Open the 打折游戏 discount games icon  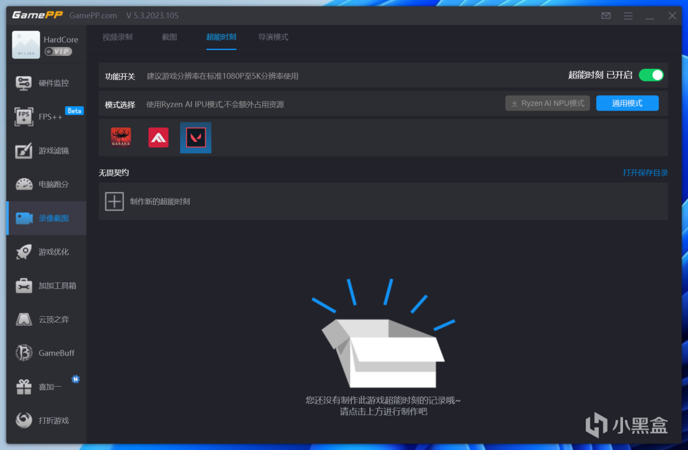click(x=24, y=420)
